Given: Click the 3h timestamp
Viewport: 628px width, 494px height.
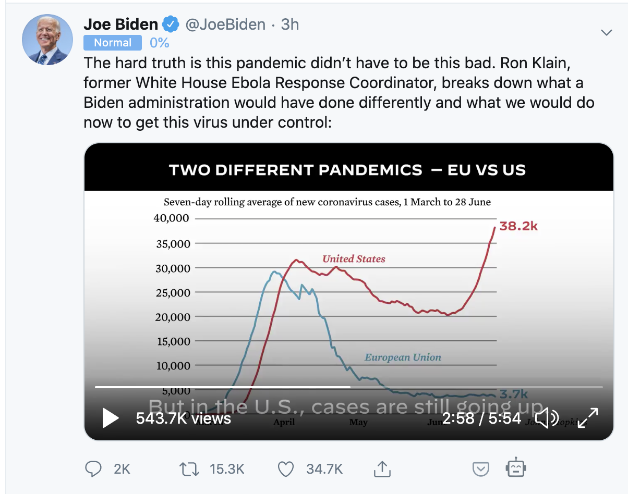Looking at the screenshot, I should pyautogui.click(x=290, y=24).
